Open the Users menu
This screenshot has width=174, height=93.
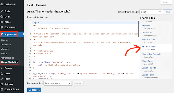coord(7,74)
